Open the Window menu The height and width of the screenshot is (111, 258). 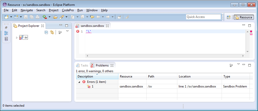92,10
